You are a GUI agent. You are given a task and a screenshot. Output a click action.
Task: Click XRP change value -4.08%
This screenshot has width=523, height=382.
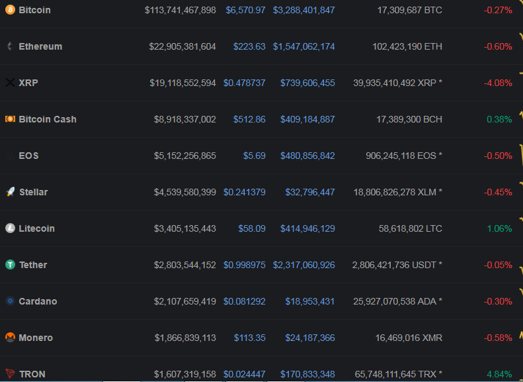pos(498,83)
